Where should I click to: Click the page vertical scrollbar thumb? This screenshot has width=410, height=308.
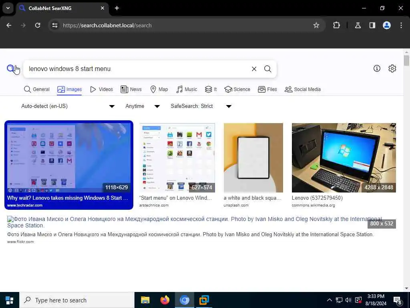(406, 60)
